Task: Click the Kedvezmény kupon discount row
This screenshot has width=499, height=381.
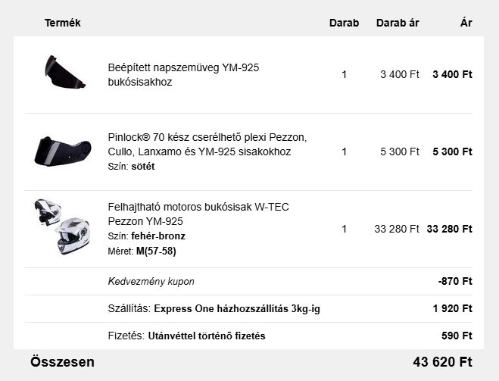Action: (x=151, y=282)
